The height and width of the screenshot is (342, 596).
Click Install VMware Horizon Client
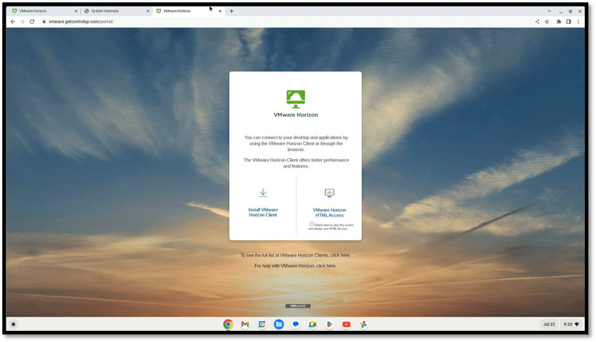click(x=263, y=203)
